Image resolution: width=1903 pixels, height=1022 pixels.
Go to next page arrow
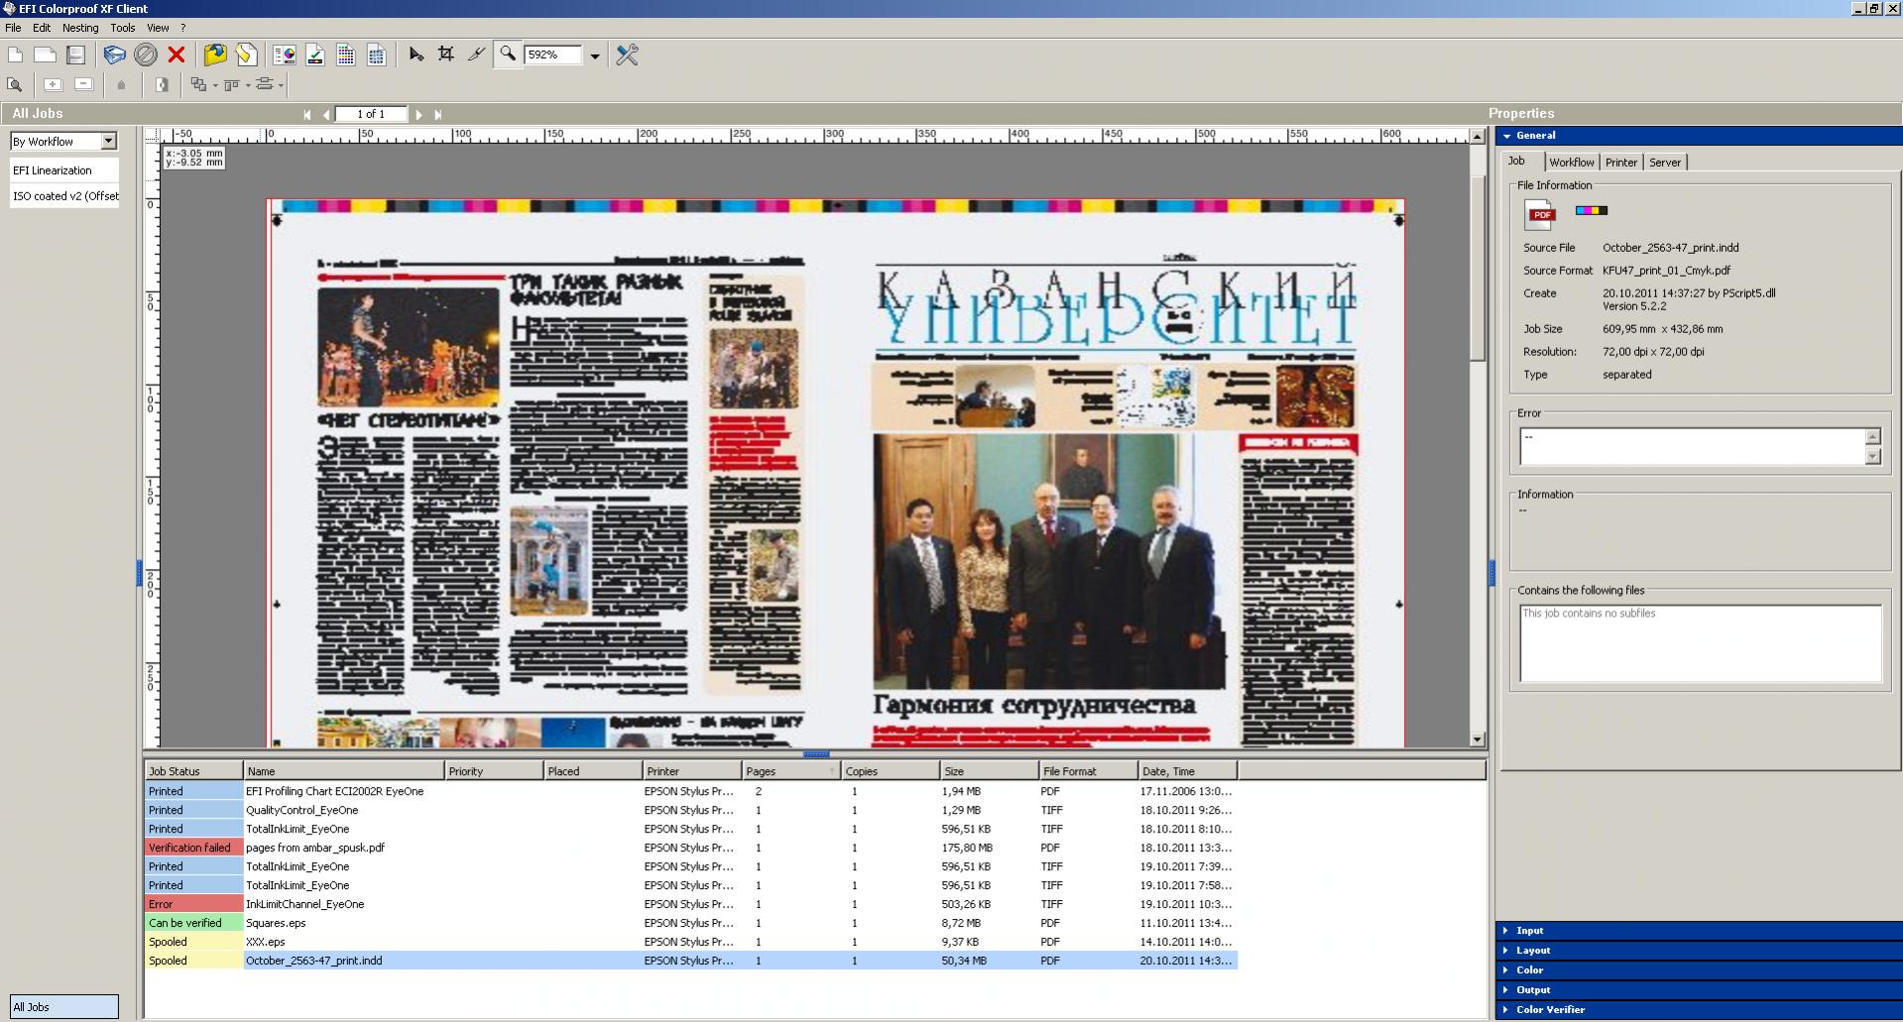(418, 115)
